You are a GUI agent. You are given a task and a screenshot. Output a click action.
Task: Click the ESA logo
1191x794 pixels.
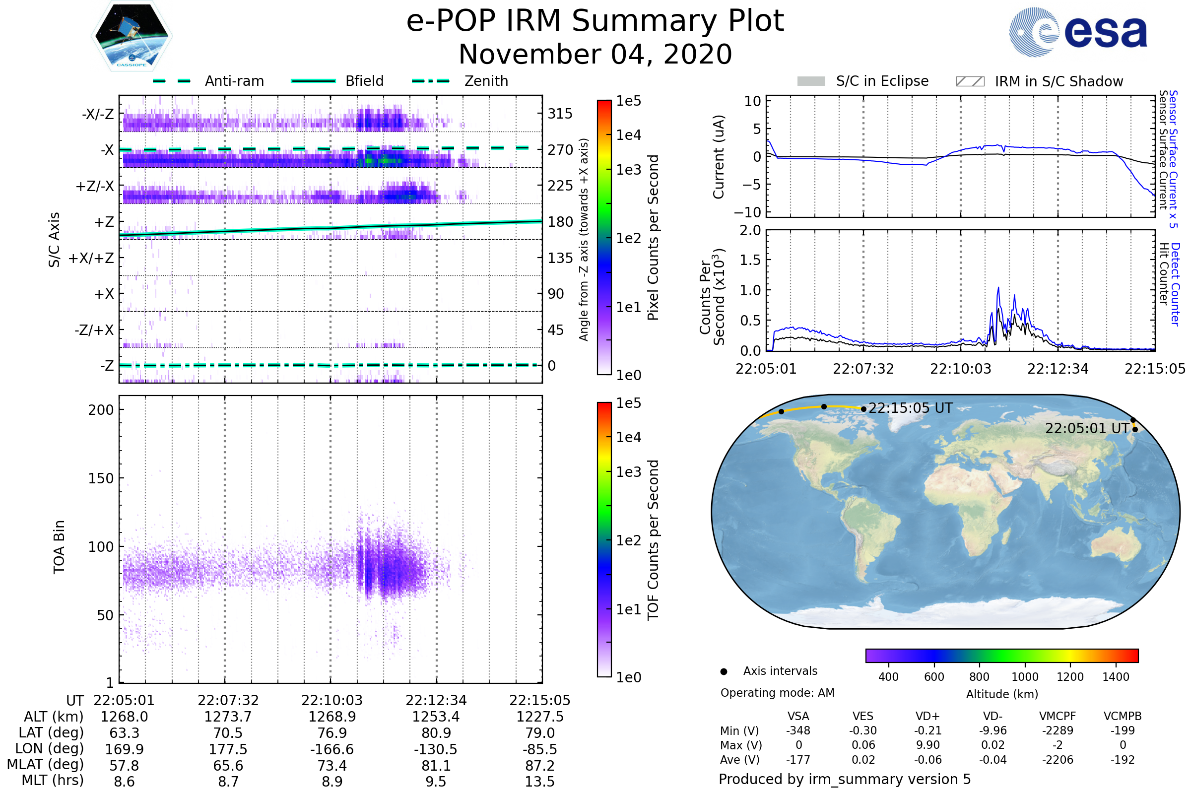click(1077, 32)
